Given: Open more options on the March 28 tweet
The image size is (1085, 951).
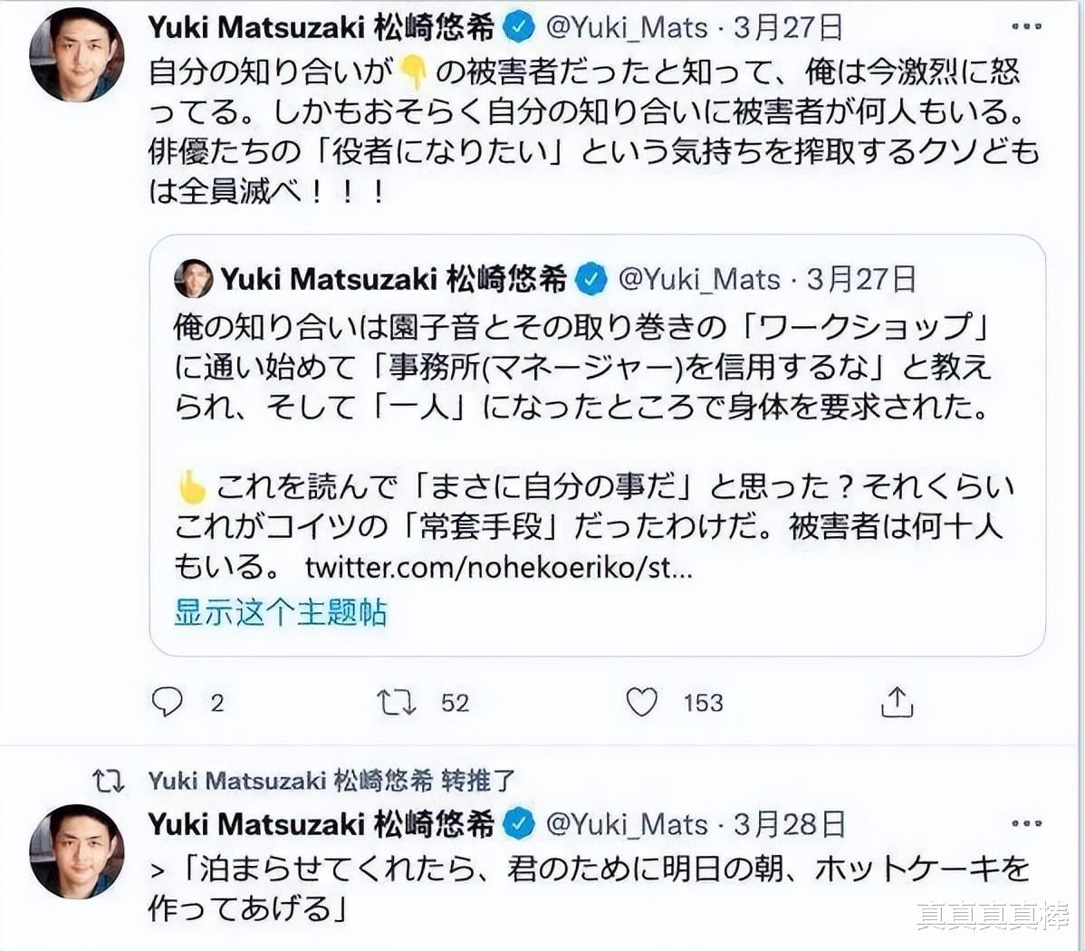Looking at the screenshot, I should coord(1026,823).
